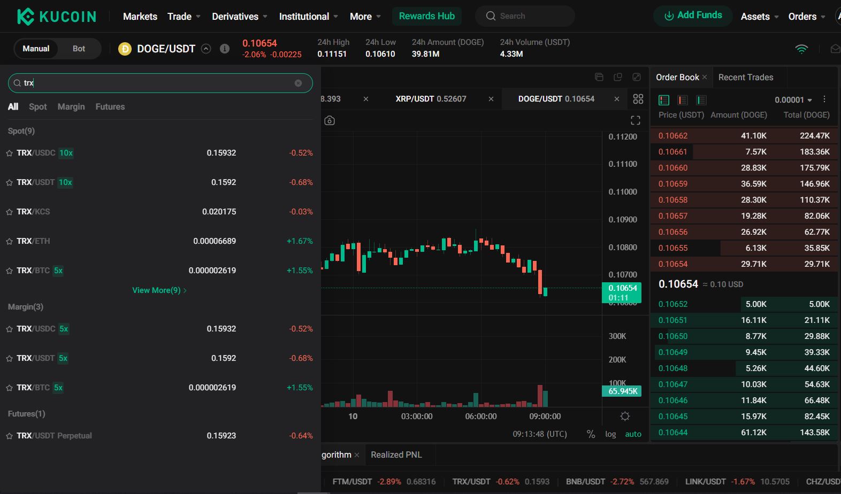The height and width of the screenshot is (494, 841).
Task: Open TRX/USDT in bottom ticker bar
Action: 501,482
